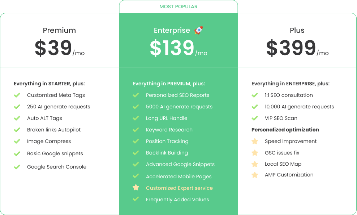Toggle the checkmark beside 1:1 SEO consultation
Viewport: 357px width, 215px height.
[255, 95]
